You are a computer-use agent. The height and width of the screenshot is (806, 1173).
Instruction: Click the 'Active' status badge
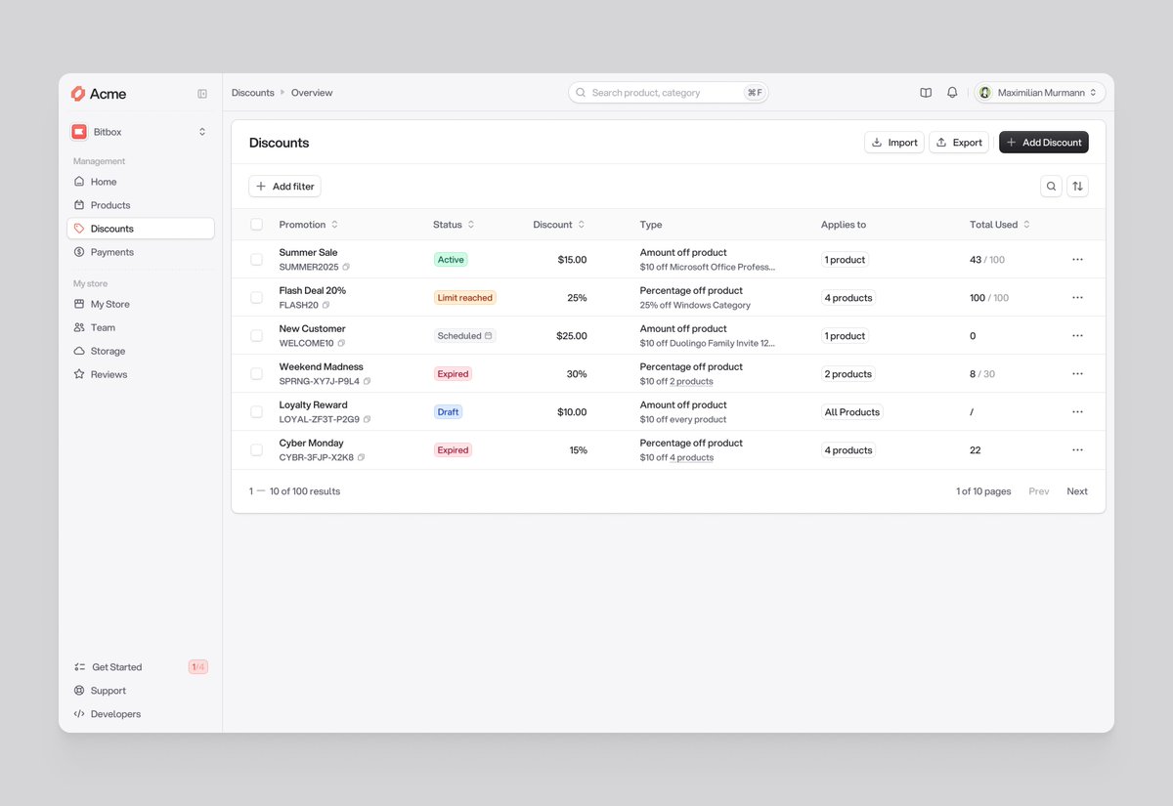pos(452,260)
